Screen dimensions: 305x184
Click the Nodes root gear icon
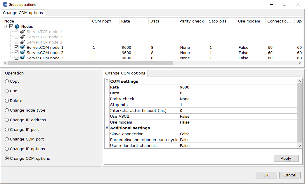[17, 26]
